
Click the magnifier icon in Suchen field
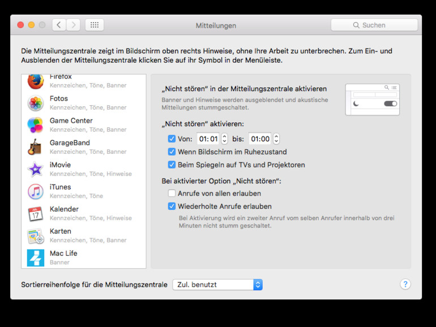[x=356, y=25]
